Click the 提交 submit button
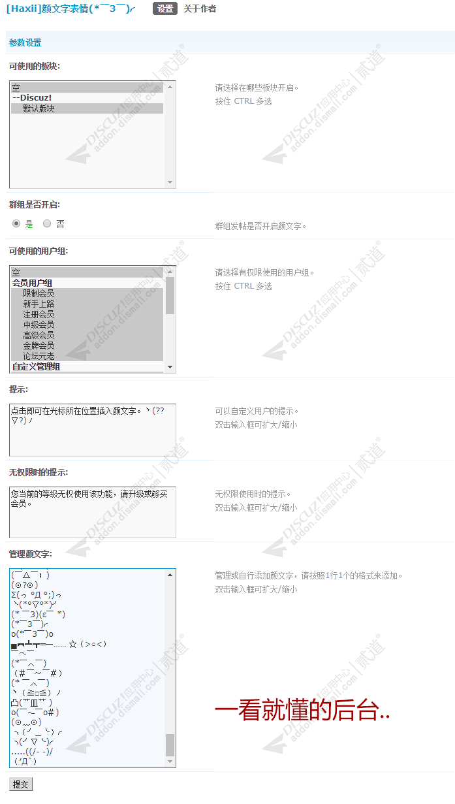Viewport: 455px width, 804px height. coord(21,784)
